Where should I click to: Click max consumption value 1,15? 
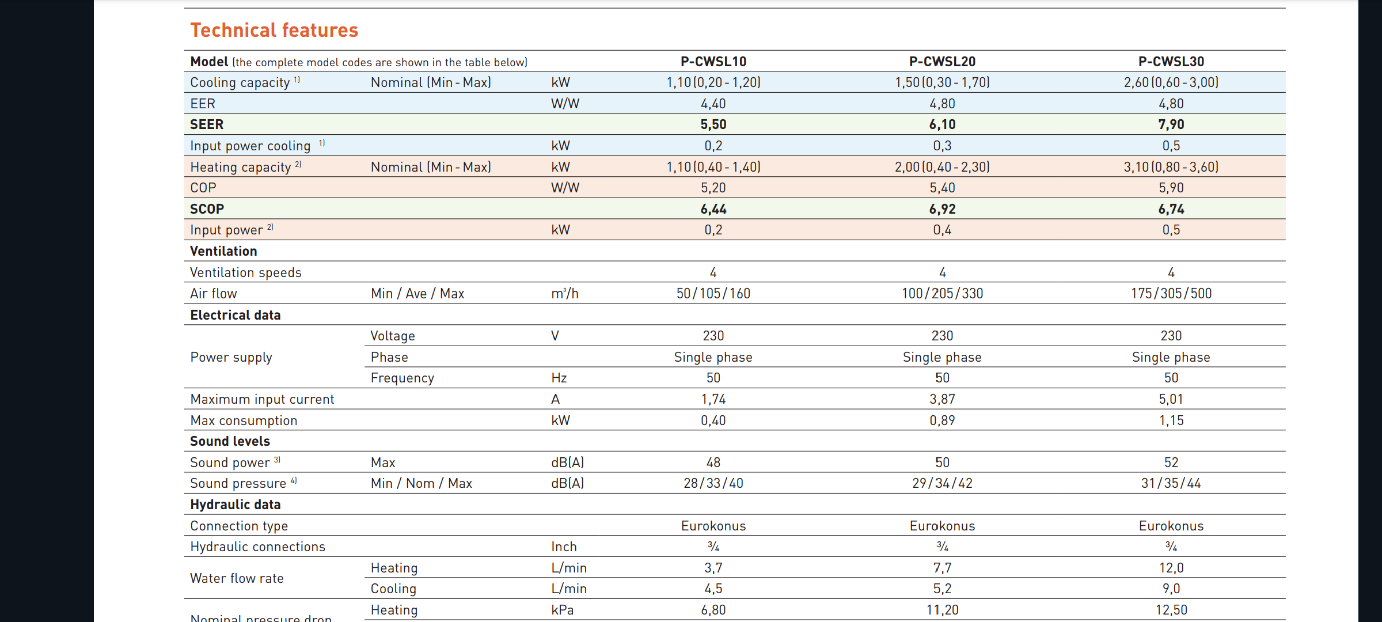(x=1171, y=420)
